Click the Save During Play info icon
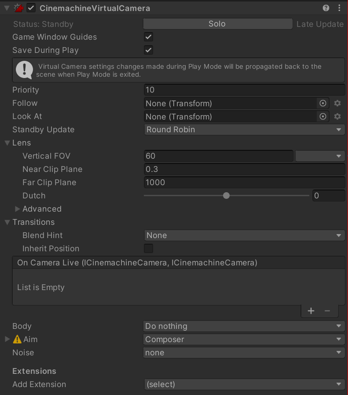Viewport: 348px width, 395px height. pos(24,70)
